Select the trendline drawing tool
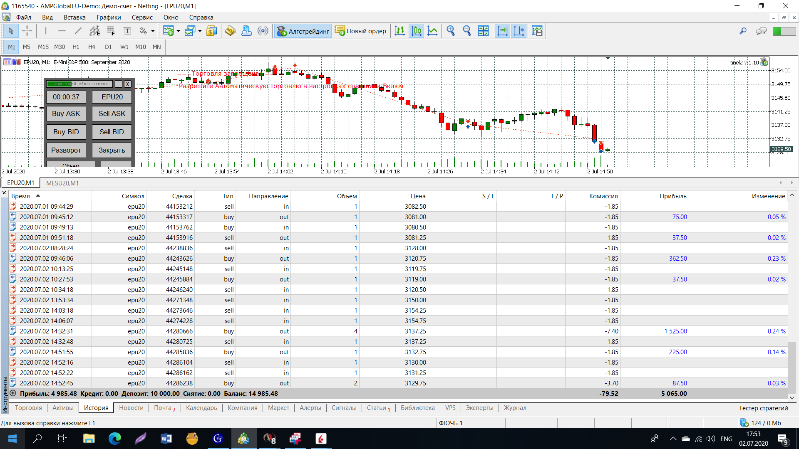Screen dimensions: 799x449 click(78, 31)
